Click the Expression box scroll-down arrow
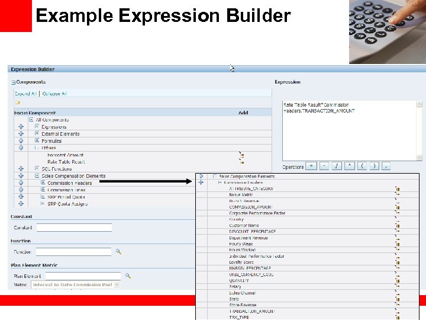This screenshot has width=426, height=320. point(419,158)
